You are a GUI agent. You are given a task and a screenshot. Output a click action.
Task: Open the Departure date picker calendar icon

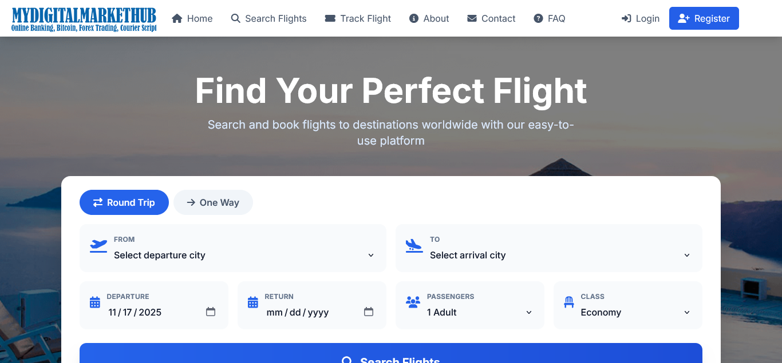click(x=211, y=312)
